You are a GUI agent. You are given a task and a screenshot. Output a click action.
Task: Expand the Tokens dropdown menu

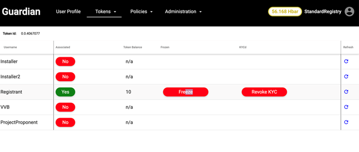[105, 12]
